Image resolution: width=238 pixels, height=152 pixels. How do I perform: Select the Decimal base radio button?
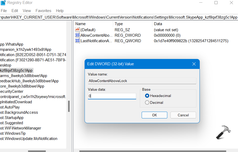pyautogui.click(x=147, y=103)
